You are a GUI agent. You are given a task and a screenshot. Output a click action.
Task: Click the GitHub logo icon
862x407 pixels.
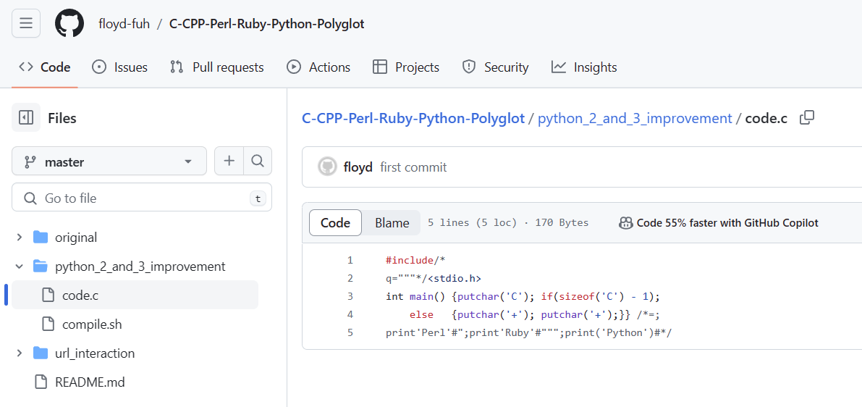[x=69, y=24]
